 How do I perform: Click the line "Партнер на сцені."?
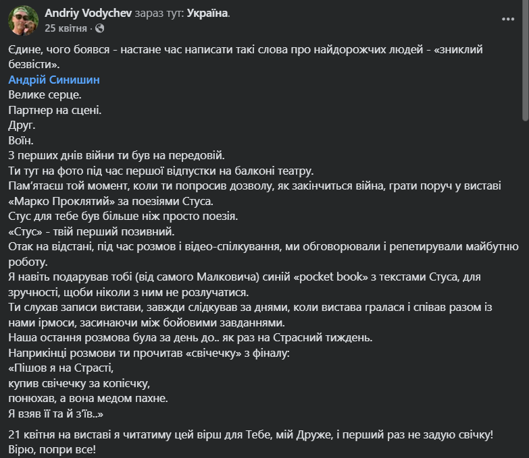coord(55,109)
